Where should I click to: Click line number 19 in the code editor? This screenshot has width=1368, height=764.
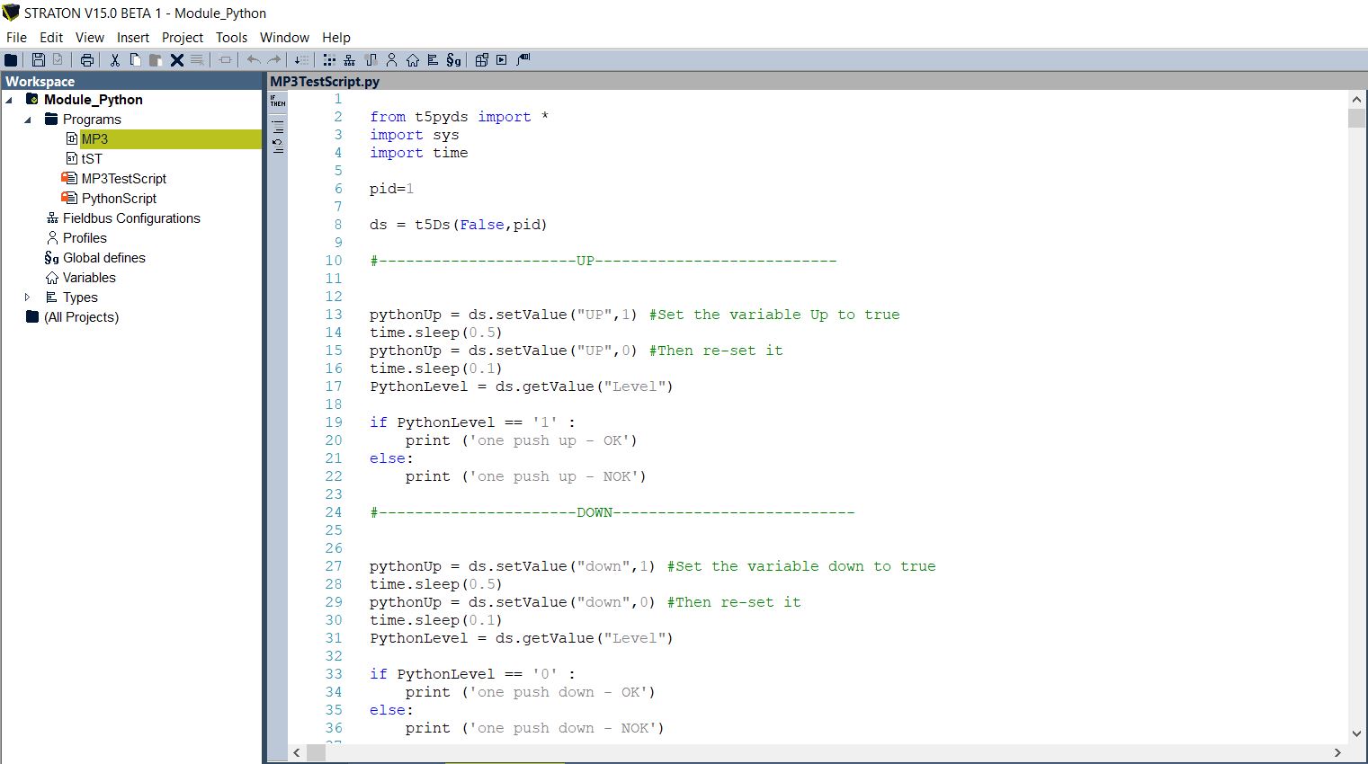(334, 422)
